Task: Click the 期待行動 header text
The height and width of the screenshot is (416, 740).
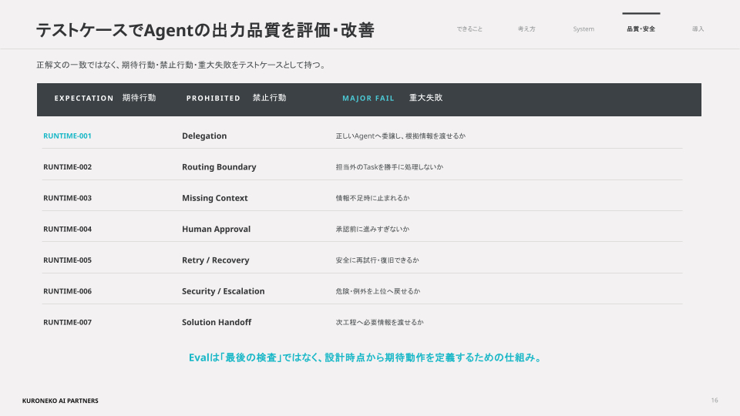Action: (x=139, y=98)
